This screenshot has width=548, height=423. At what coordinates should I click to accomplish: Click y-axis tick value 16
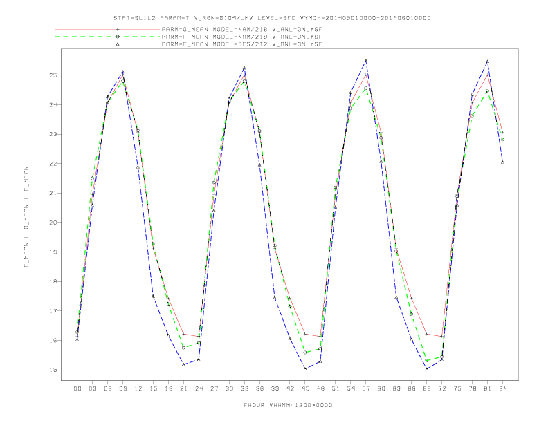[x=53, y=340]
